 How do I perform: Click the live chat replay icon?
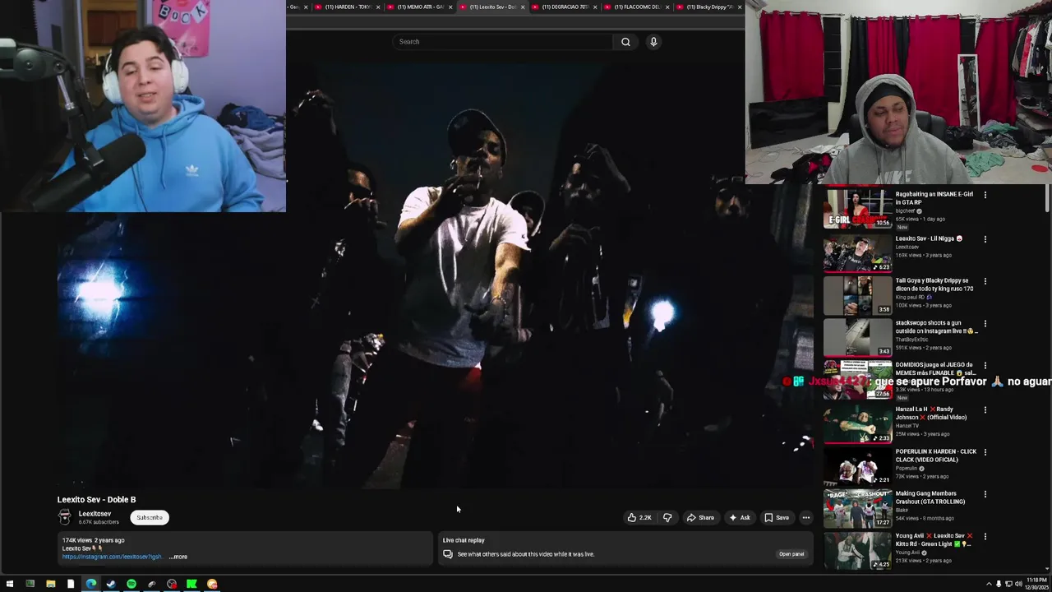tap(448, 554)
